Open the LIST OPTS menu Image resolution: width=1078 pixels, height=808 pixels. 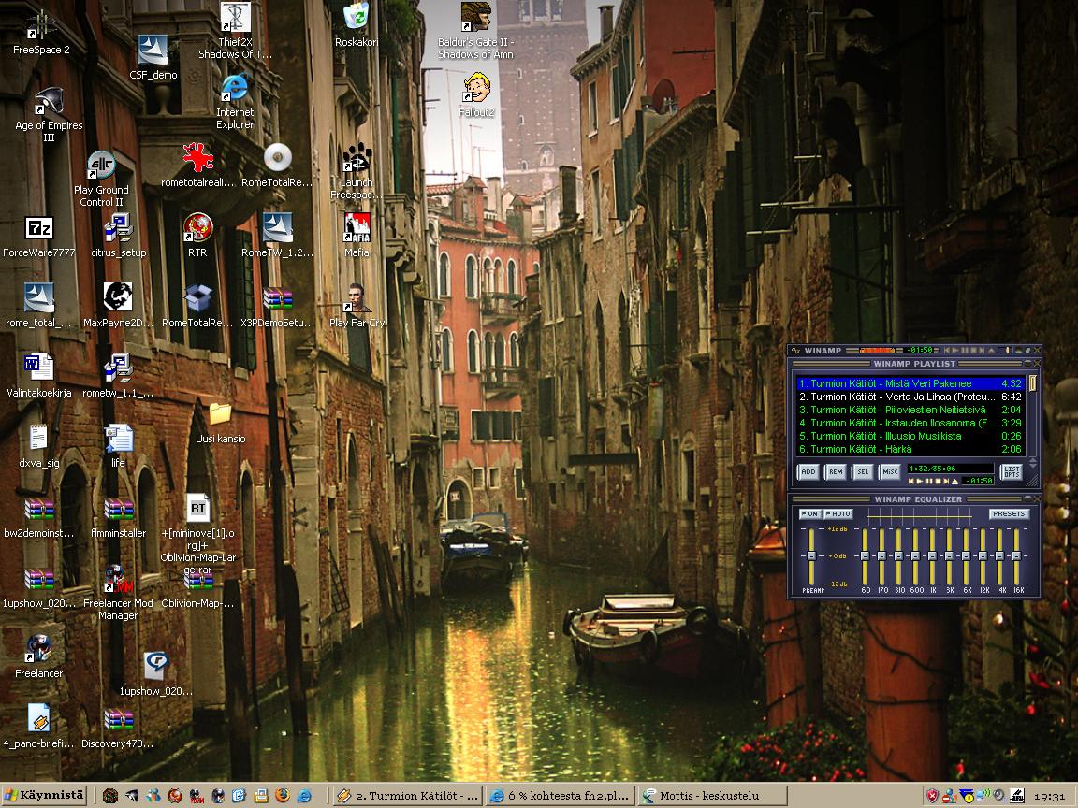coord(1012,472)
